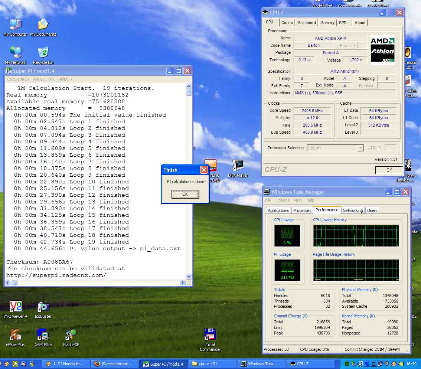The image size is (421, 369).
Task: Switch to cpu-z-131 folder taskbar button
Action: pos(212,364)
